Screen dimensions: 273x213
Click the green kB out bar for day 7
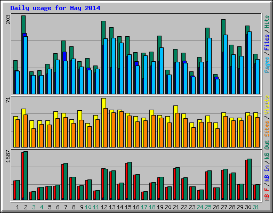point(66,182)
